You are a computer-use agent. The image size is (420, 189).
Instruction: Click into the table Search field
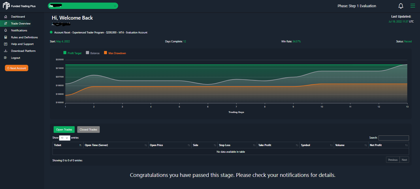click(x=394, y=138)
